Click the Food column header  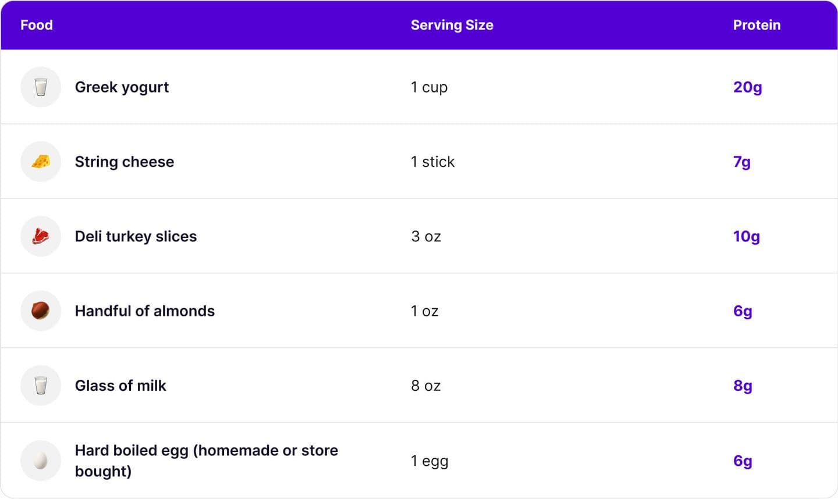37,25
